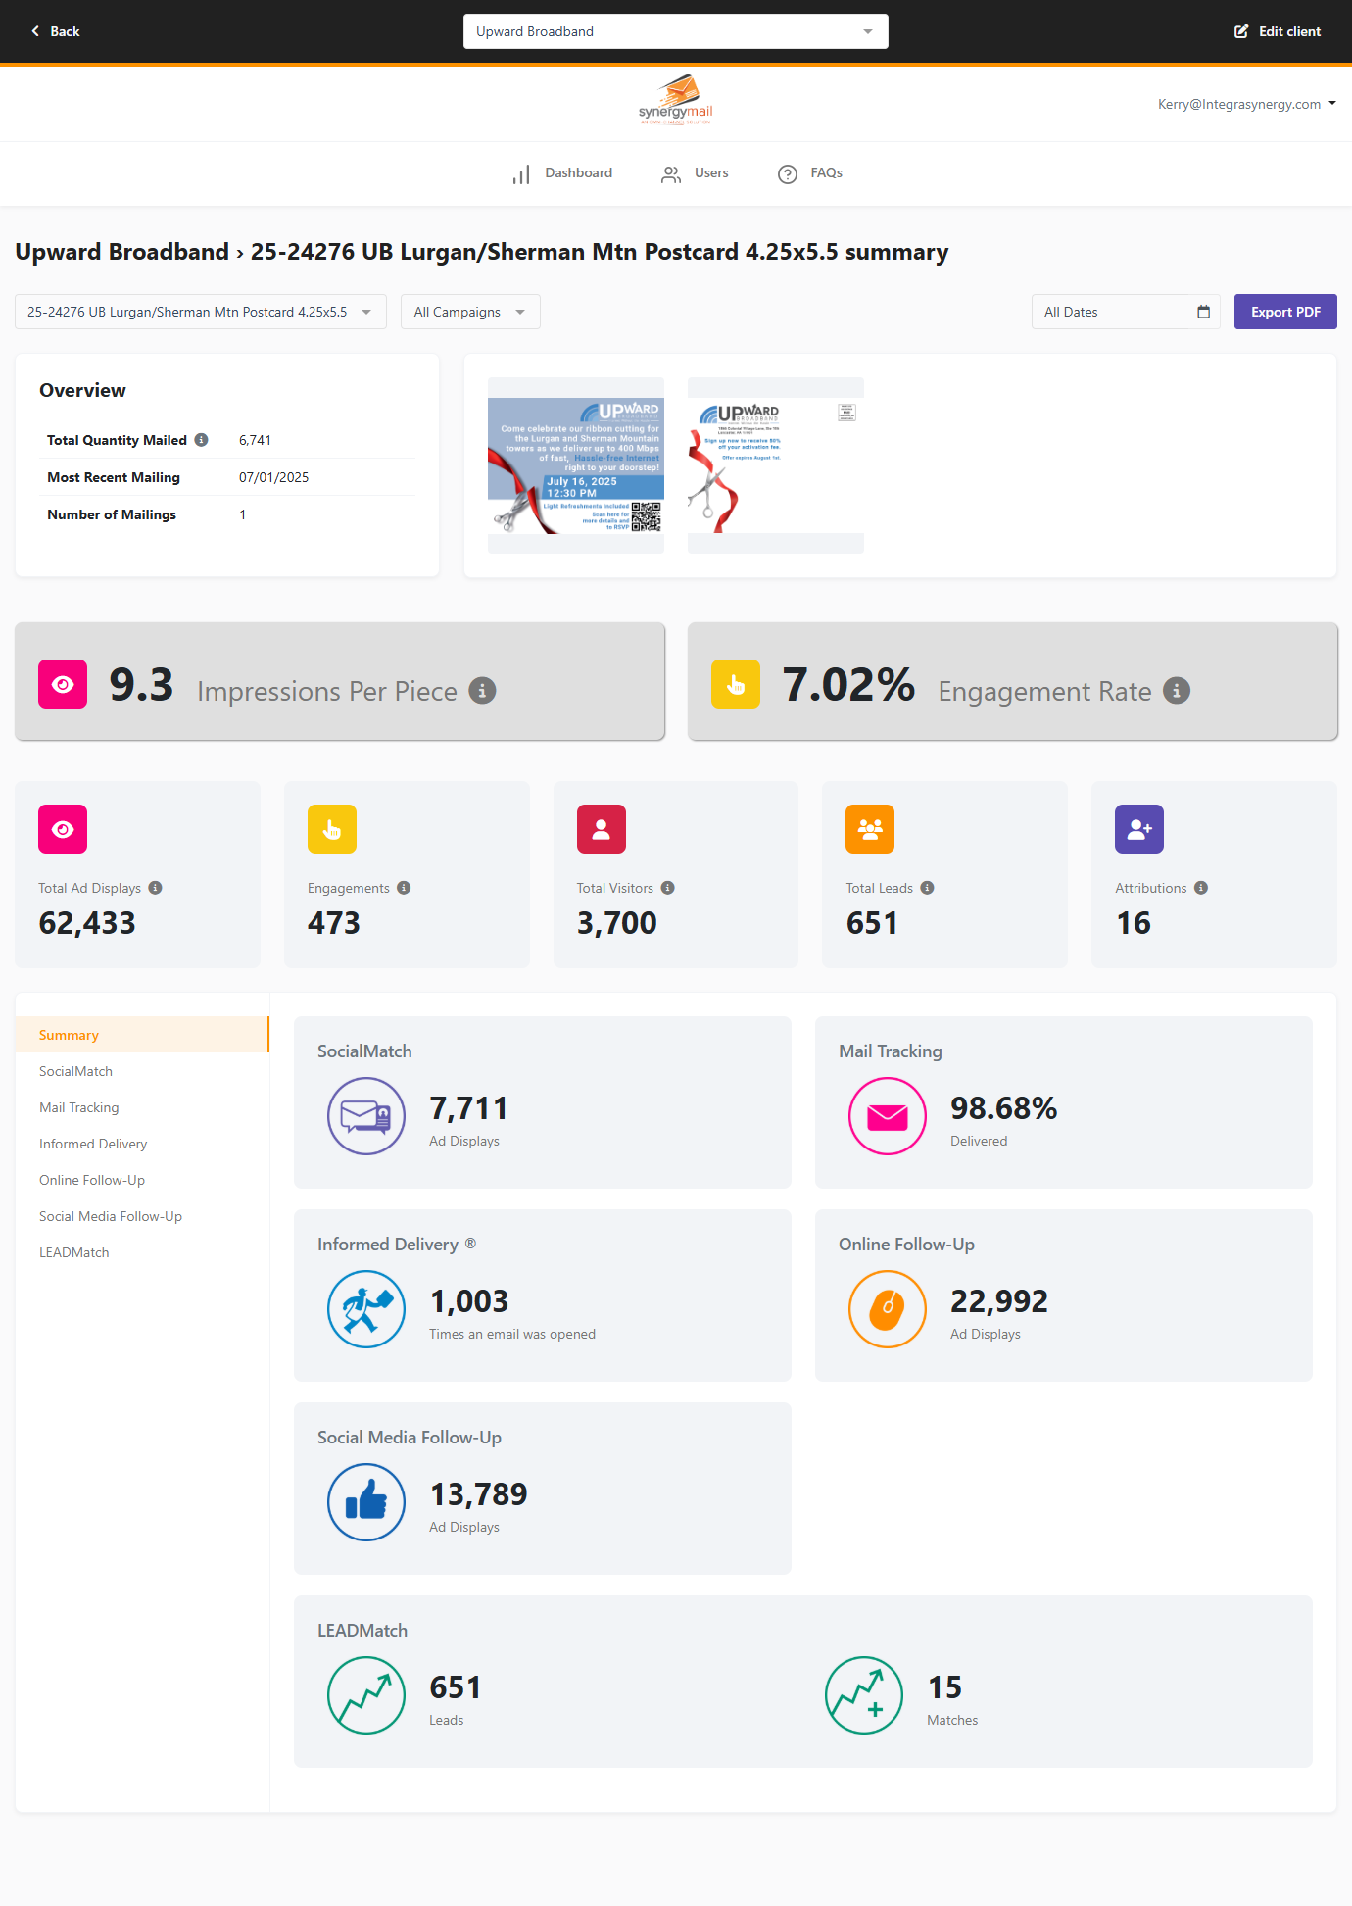
Task: Click the SocialMatch mail-card icon
Action: 366,1116
